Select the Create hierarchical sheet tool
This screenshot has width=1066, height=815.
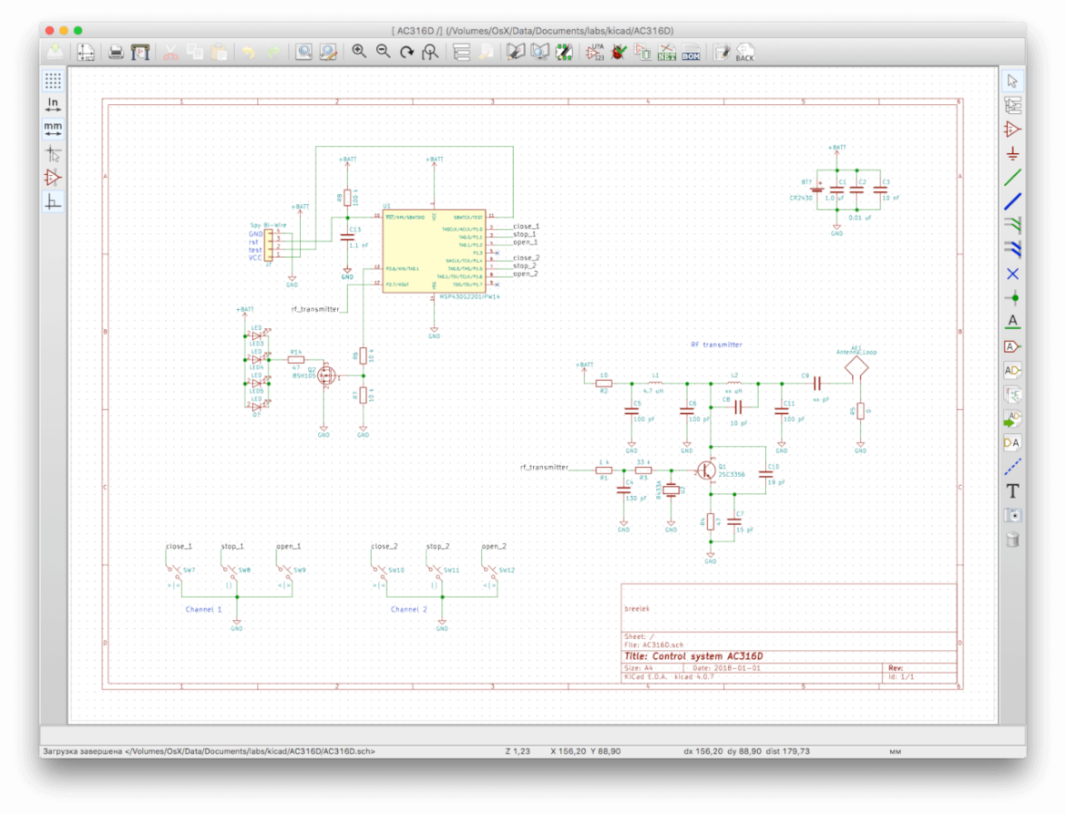[x=1012, y=395]
